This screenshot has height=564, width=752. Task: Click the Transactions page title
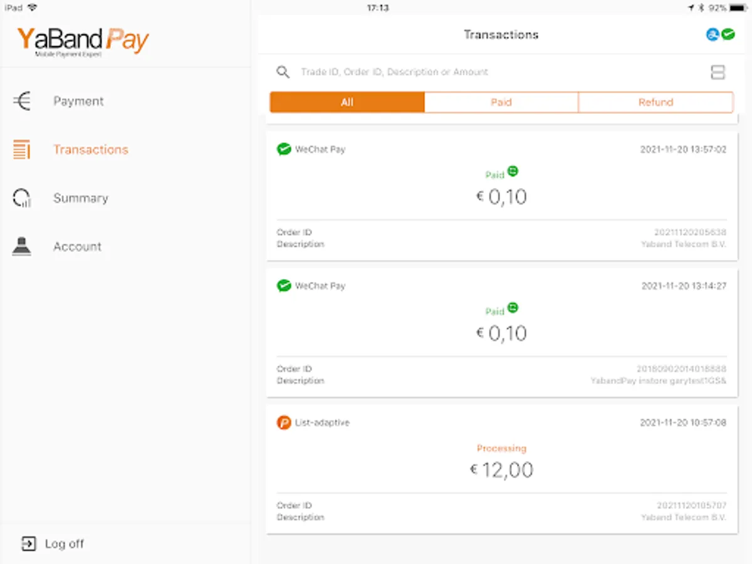point(501,34)
